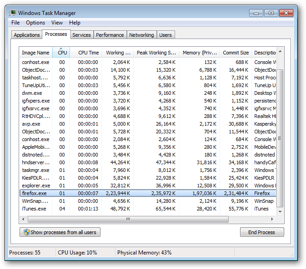
Task: Click the Kaspersky description cell
Action: coord(265,124)
